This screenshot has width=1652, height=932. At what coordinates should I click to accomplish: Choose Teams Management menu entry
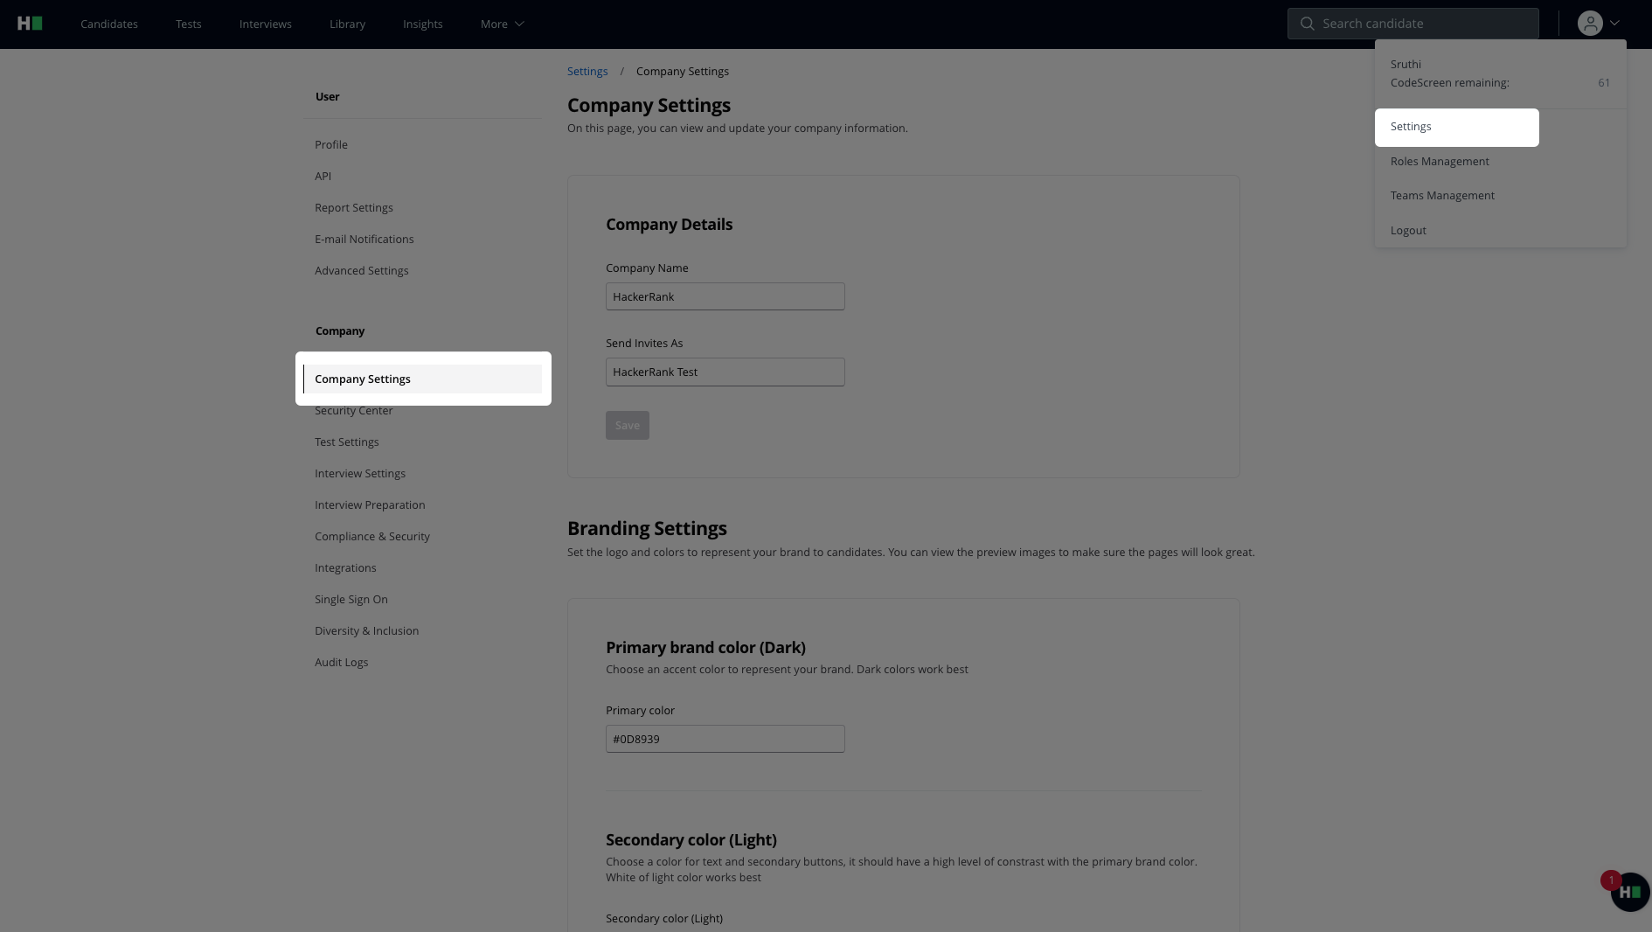click(x=1442, y=196)
